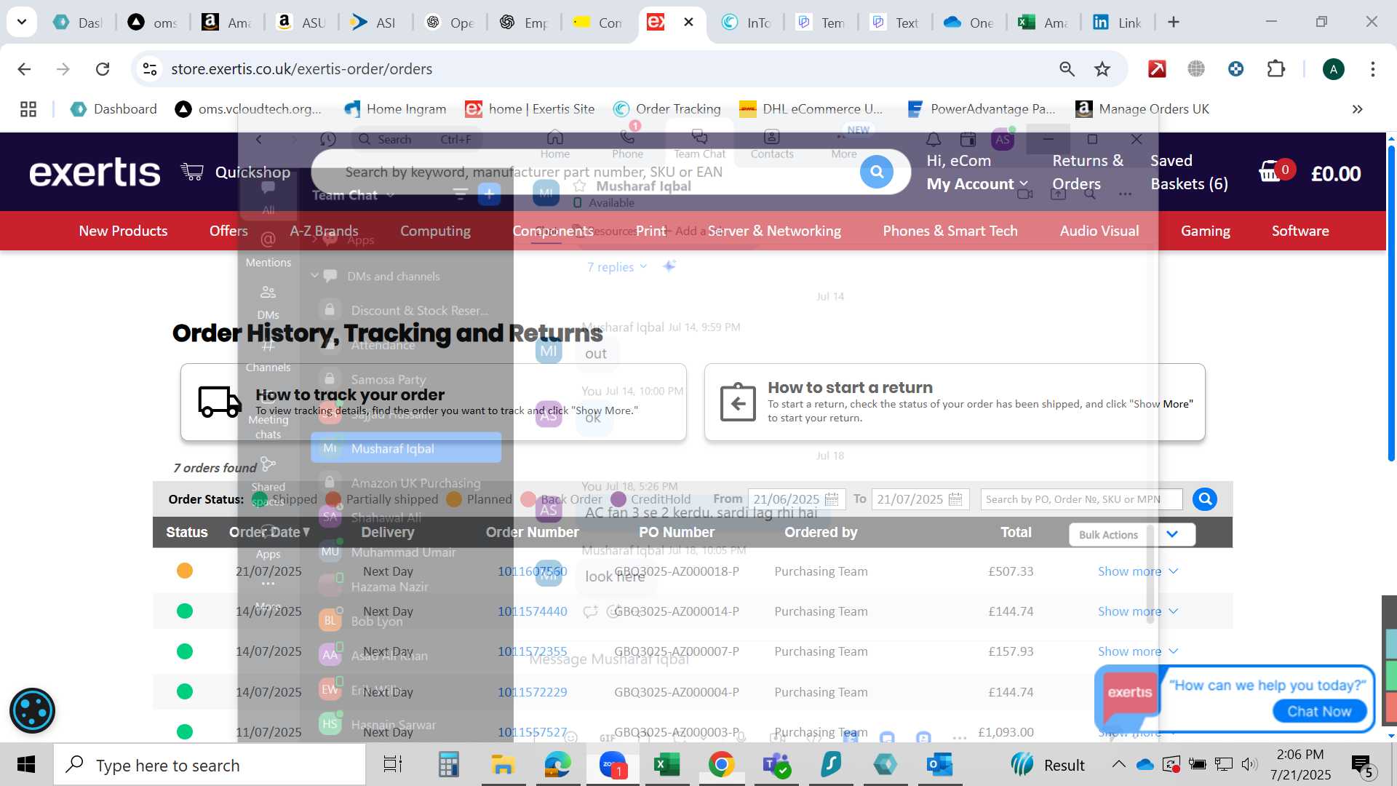The image size is (1397, 786).
Task: Open Excel from the taskbar
Action: [666, 765]
